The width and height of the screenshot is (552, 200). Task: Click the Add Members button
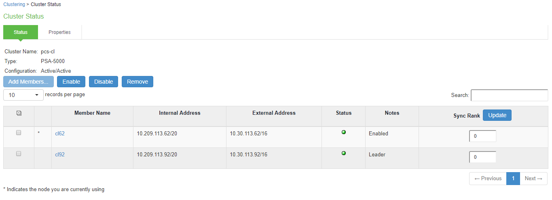point(29,82)
